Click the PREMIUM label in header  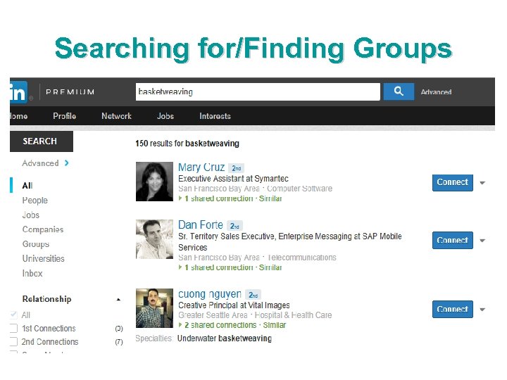70,92
